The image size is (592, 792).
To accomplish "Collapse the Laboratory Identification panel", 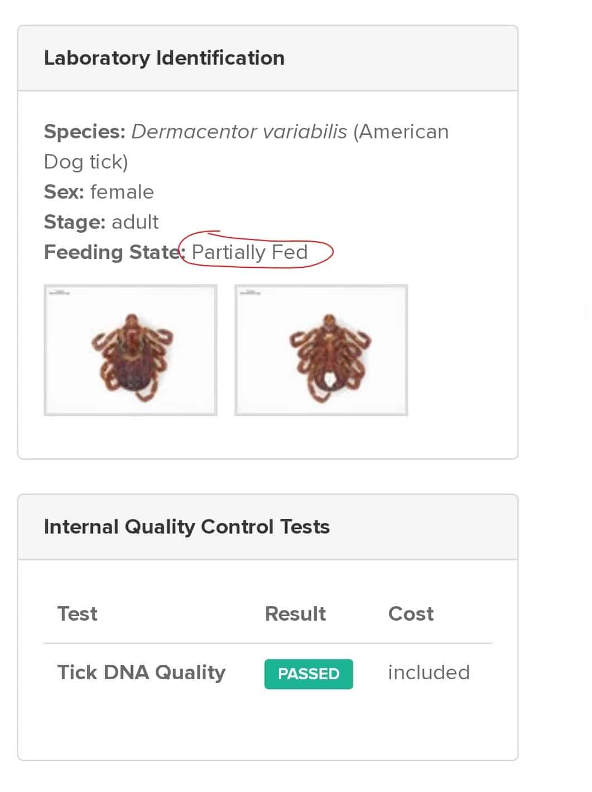I will tap(165, 57).
